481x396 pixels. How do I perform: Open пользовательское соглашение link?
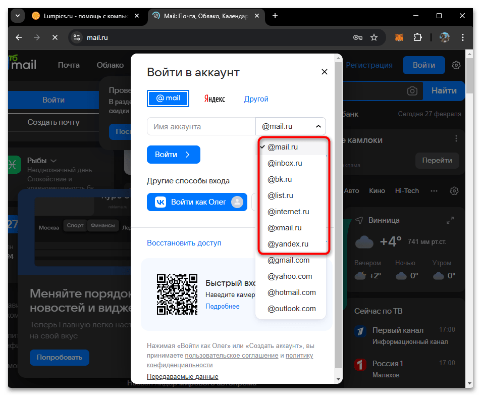click(231, 356)
